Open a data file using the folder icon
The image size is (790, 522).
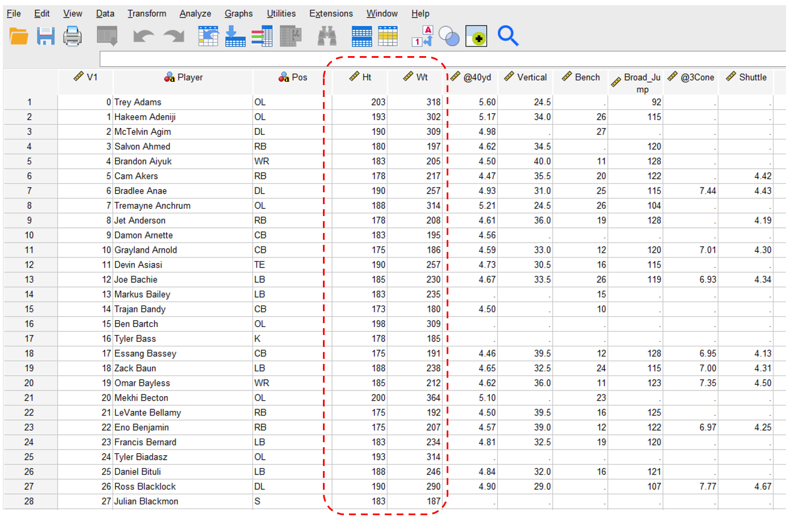18,36
